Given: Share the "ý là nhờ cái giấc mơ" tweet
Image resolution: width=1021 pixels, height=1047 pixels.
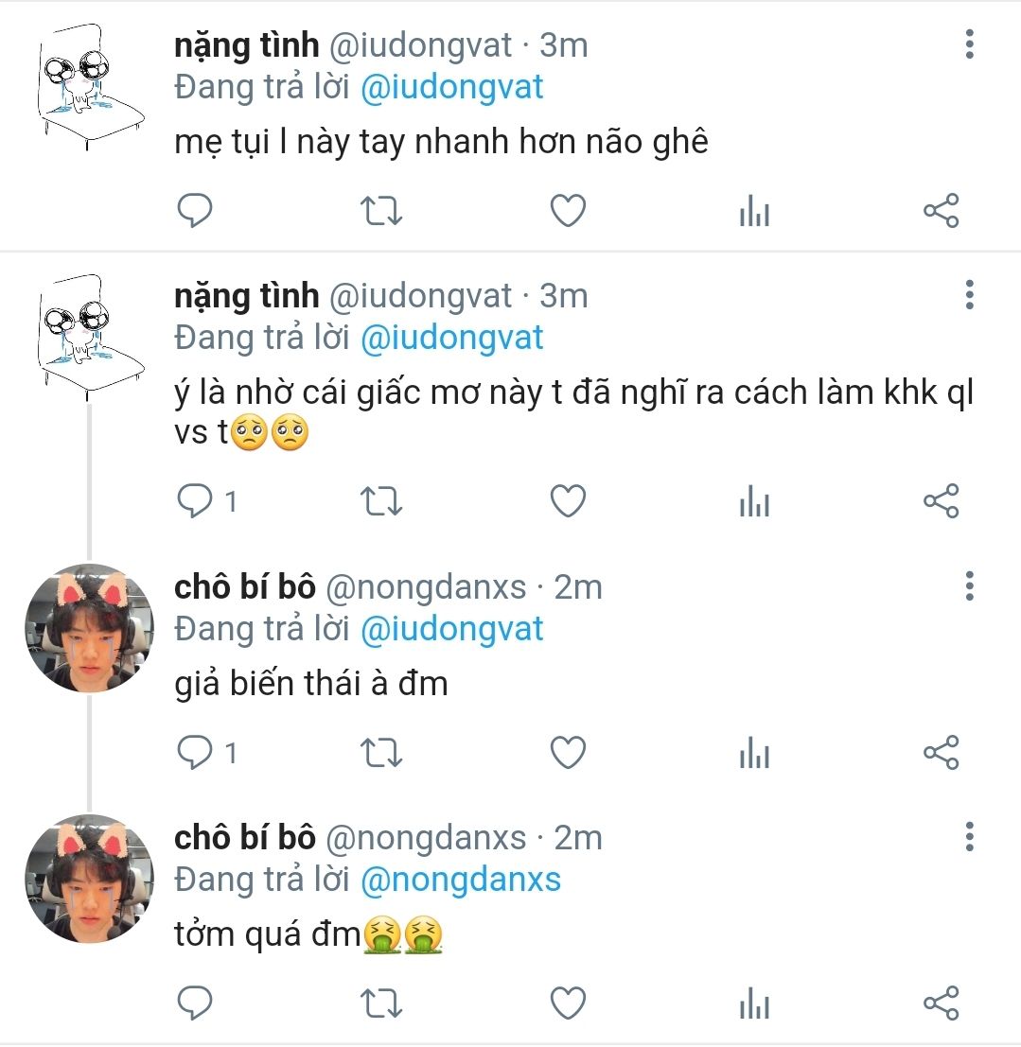Looking at the screenshot, I should [941, 501].
